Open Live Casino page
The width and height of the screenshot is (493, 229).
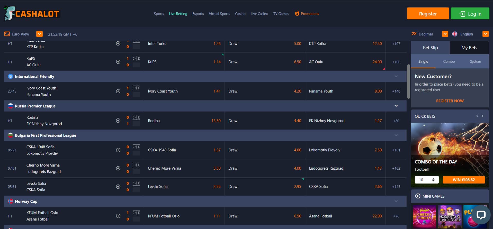click(259, 14)
